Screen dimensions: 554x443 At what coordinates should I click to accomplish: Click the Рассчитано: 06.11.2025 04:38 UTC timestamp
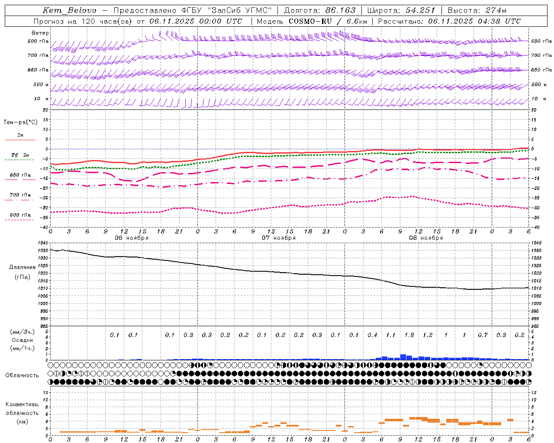coord(449,21)
